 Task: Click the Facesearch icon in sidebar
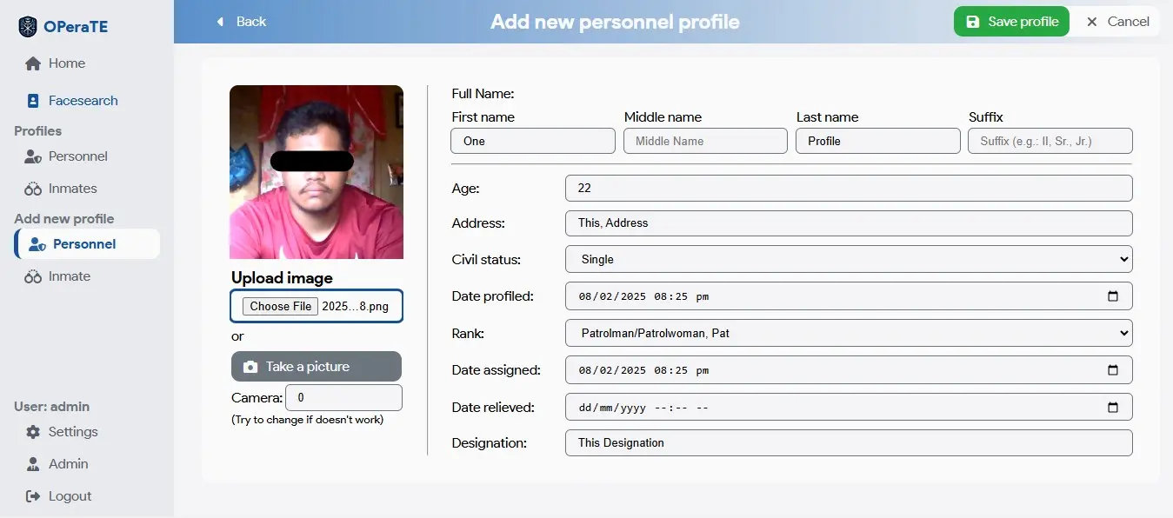click(x=33, y=101)
